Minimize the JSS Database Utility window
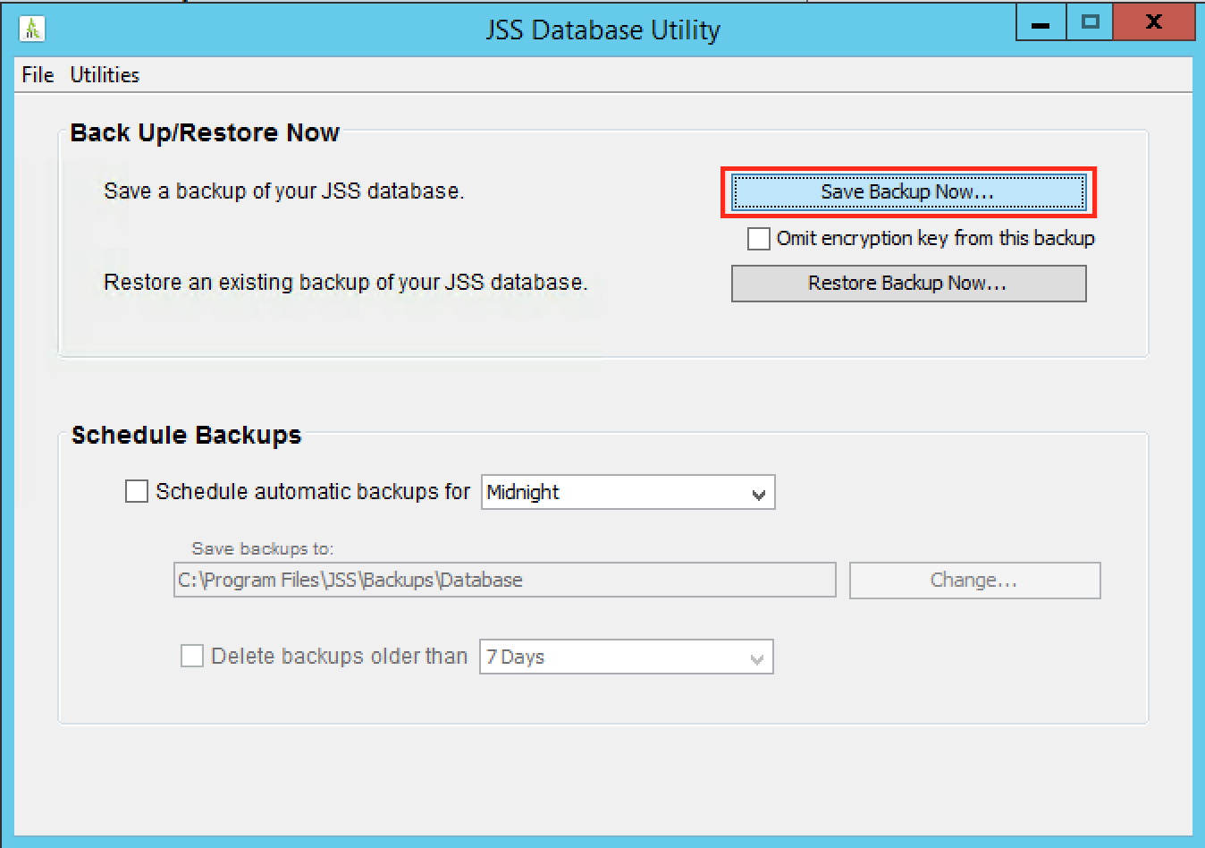Image resolution: width=1205 pixels, height=848 pixels. pyautogui.click(x=1041, y=24)
